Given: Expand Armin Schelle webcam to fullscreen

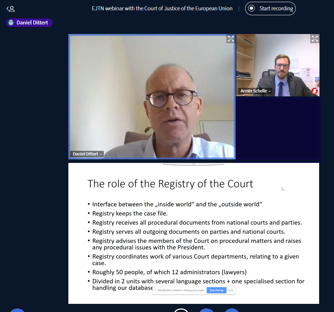Looking at the screenshot, I should pyautogui.click(x=315, y=39).
